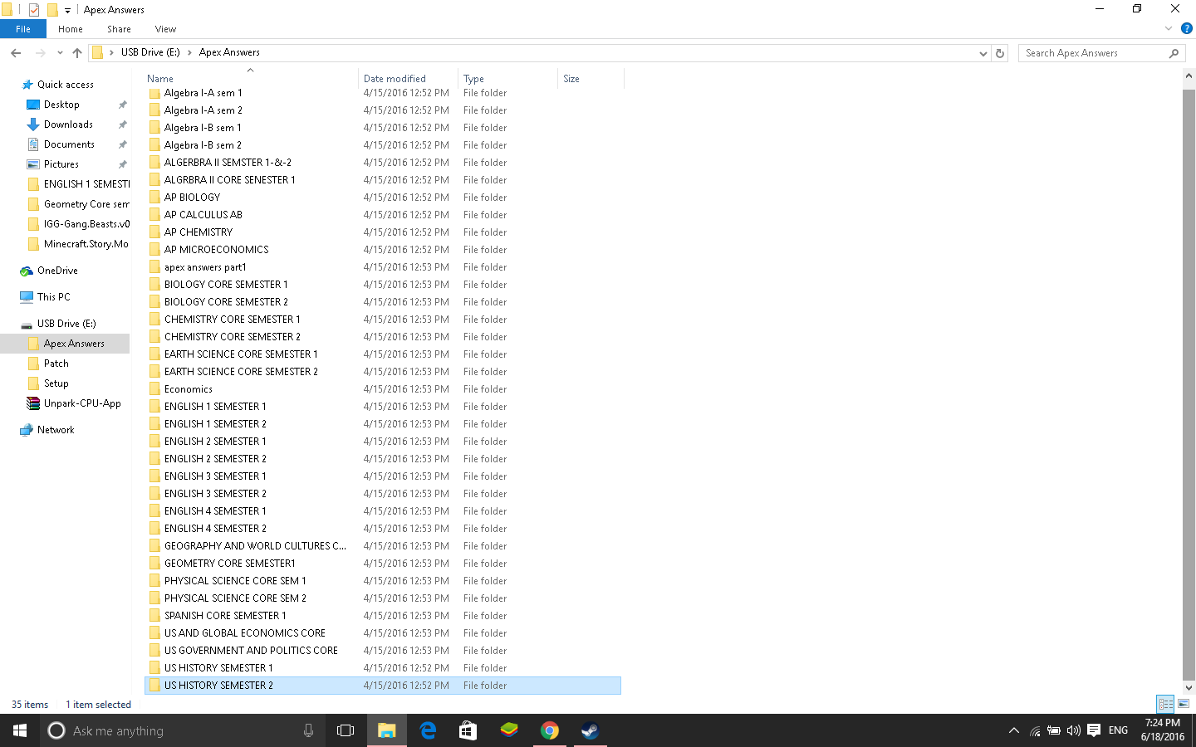Open the network Wi-Fi tray icon
Viewport: 1196px width, 747px height.
pyautogui.click(x=1035, y=730)
